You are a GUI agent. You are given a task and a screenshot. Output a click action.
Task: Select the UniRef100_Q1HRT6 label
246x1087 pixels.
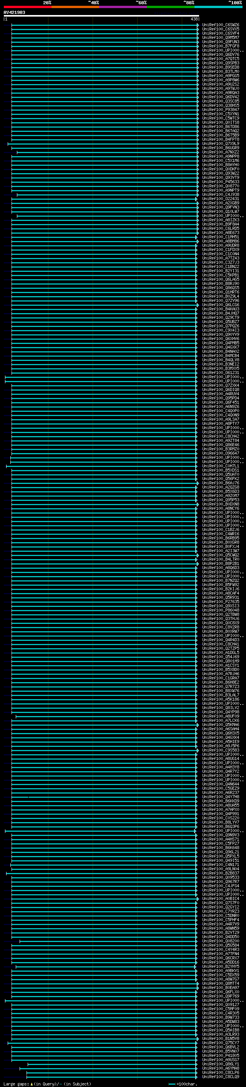tap(221, 292)
